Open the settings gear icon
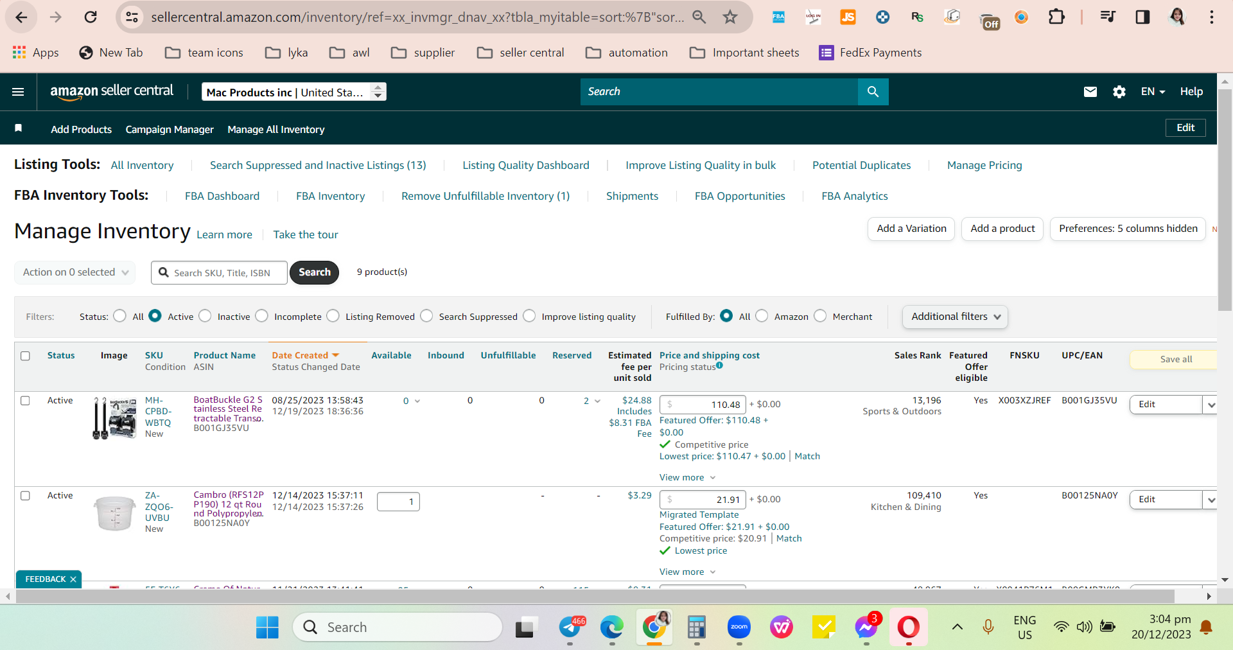Image resolution: width=1233 pixels, height=650 pixels. point(1119,92)
